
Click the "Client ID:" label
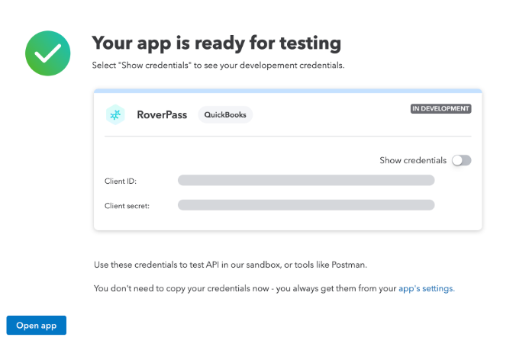coord(121,181)
